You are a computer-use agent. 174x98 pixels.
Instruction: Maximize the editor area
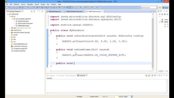pyautogui.click(x=154, y=11)
